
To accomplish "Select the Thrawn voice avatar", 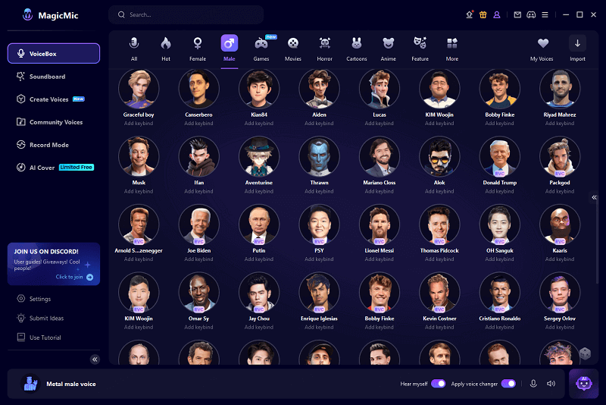I will pyautogui.click(x=319, y=156).
